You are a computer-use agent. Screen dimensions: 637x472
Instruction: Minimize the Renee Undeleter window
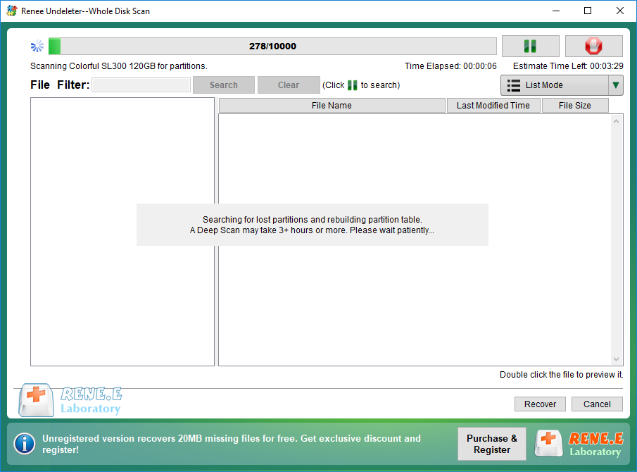pyautogui.click(x=556, y=11)
